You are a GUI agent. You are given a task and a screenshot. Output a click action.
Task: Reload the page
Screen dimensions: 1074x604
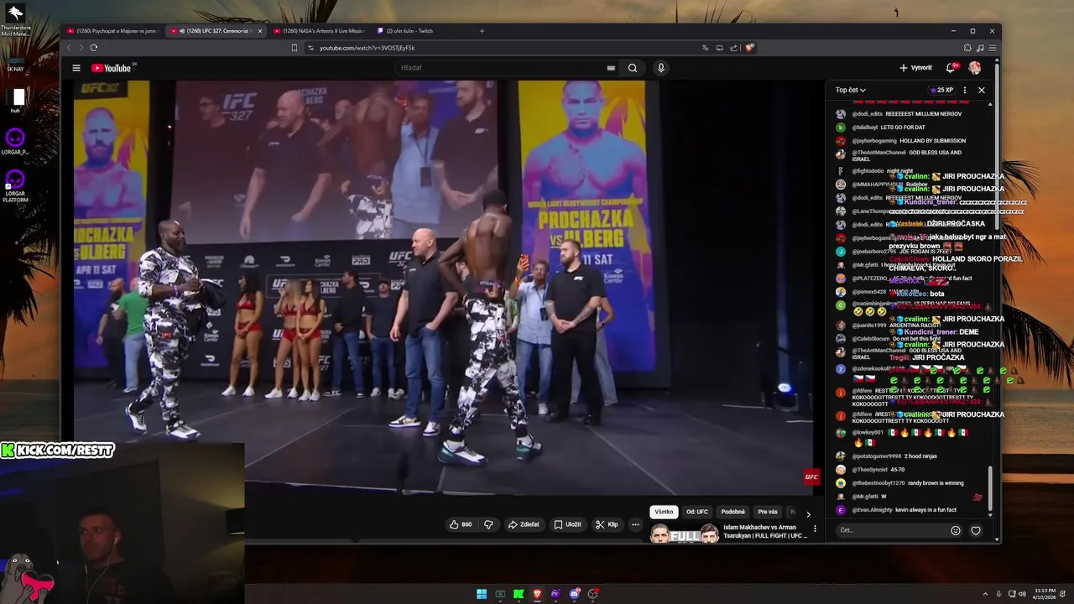click(93, 48)
